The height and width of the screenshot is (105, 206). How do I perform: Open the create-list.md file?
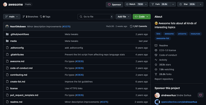18,82
